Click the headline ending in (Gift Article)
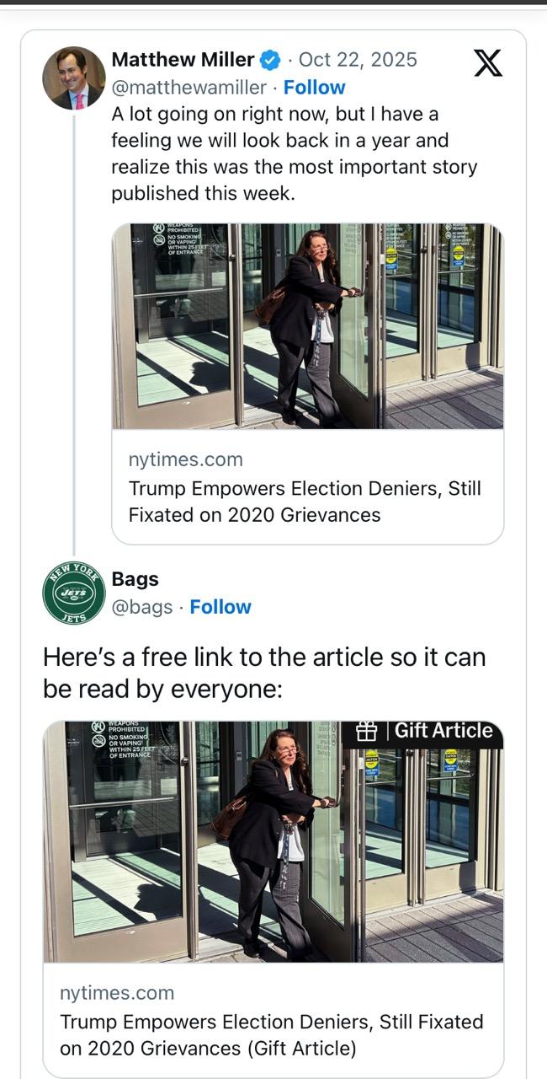Screen dimensions: 547x1079 tap(271, 1035)
